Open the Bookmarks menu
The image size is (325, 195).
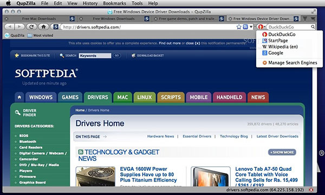point(114,3)
